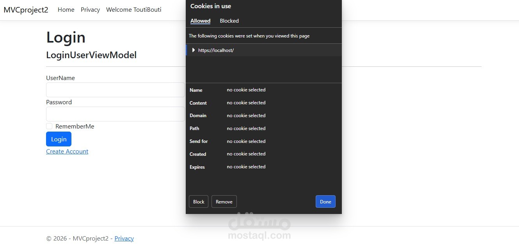Open Privacy in the top navbar
This screenshot has height=246, width=519.
(x=90, y=10)
